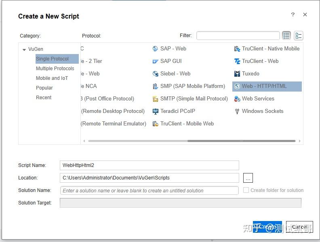Viewport: 320px width, 242px height.
Task: Enable Create folder for solution checkbox
Action: [x=246, y=190]
